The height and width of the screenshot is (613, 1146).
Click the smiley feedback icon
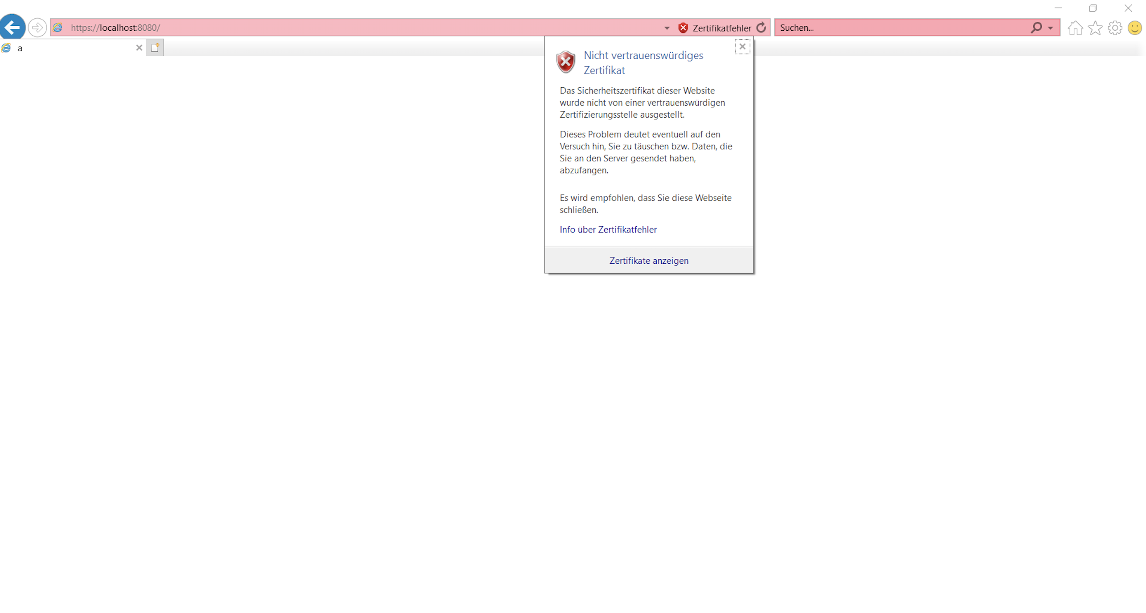click(1134, 28)
